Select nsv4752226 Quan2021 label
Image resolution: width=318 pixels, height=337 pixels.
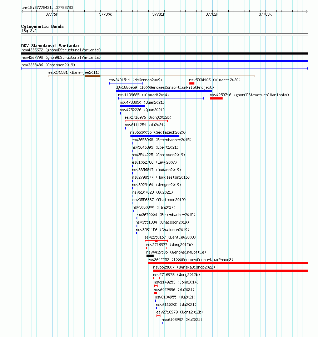142,110
